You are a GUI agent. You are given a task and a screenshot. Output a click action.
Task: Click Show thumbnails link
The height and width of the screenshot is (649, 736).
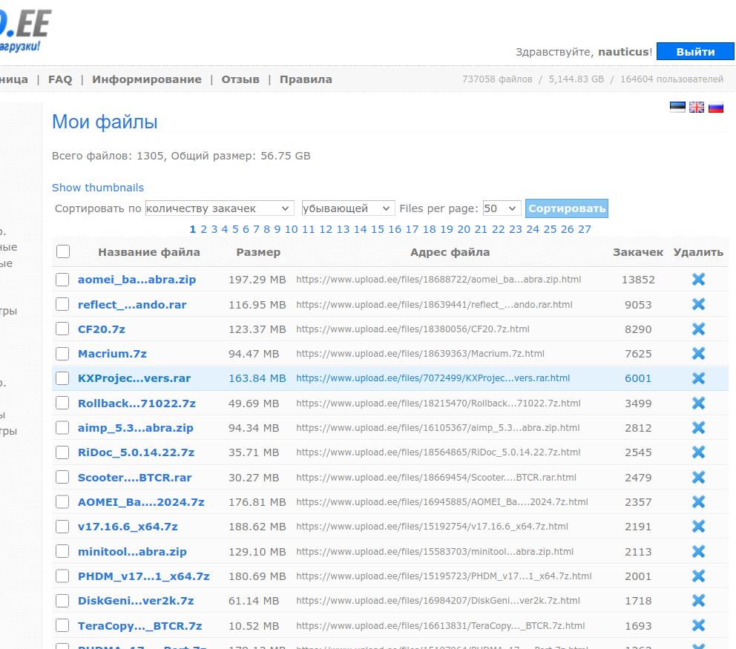tap(98, 188)
